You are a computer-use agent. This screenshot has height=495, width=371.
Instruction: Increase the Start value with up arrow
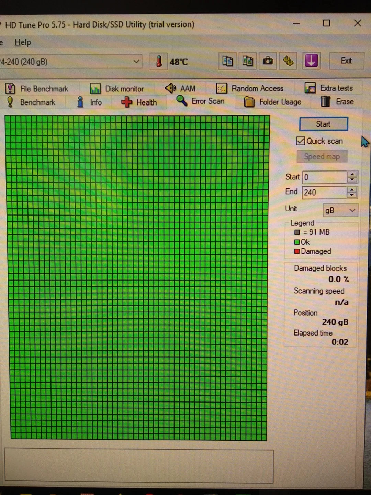(x=352, y=174)
